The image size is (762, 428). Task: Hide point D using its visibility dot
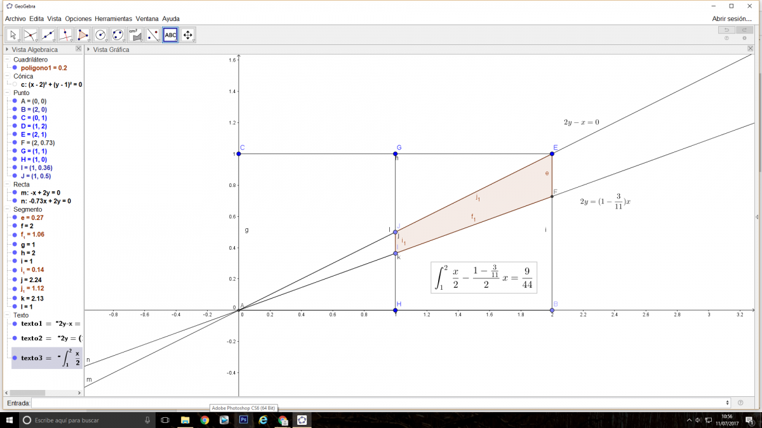15,126
